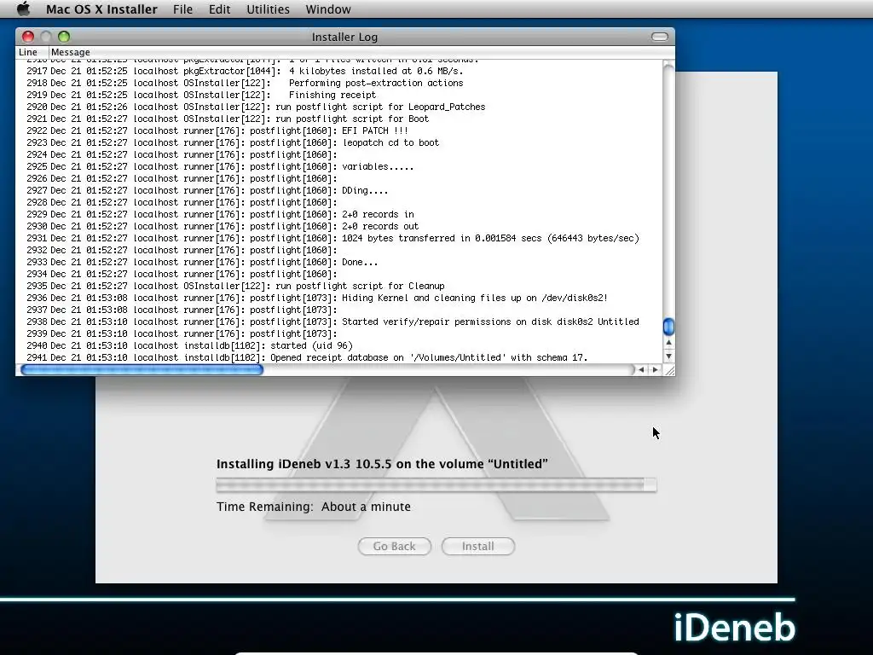Select log line 2925 variables.....
This screenshot has height=655, width=873.
click(x=339, y=166)
